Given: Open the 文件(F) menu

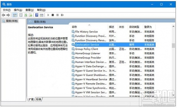Looking at the screenshot, I should 7,10.
